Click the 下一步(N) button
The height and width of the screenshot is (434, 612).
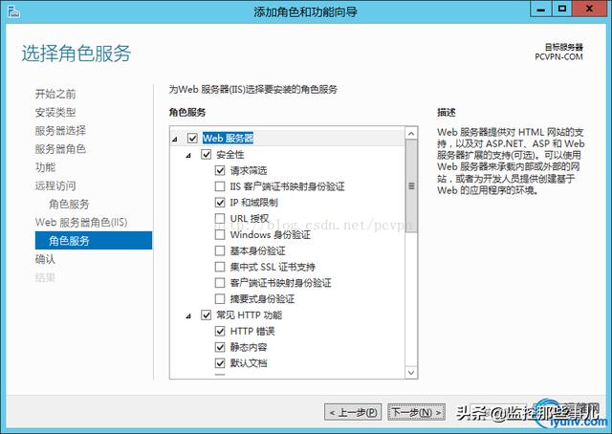(417, 412)
